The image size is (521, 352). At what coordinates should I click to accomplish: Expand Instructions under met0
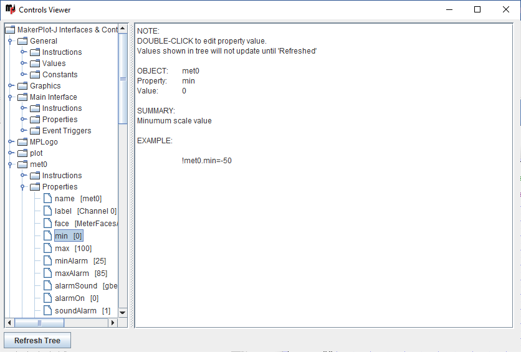click(23, 175)
